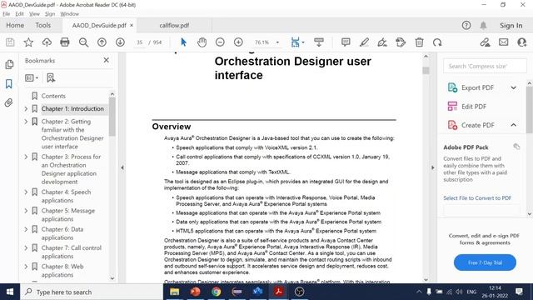The width and height of the screenshot is (533, 300).
Task: Open the Window menu
Action: coord(70,14)
